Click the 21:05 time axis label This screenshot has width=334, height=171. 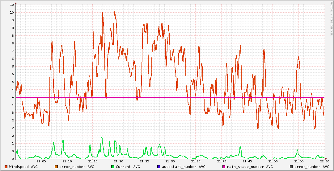[41, 161]
